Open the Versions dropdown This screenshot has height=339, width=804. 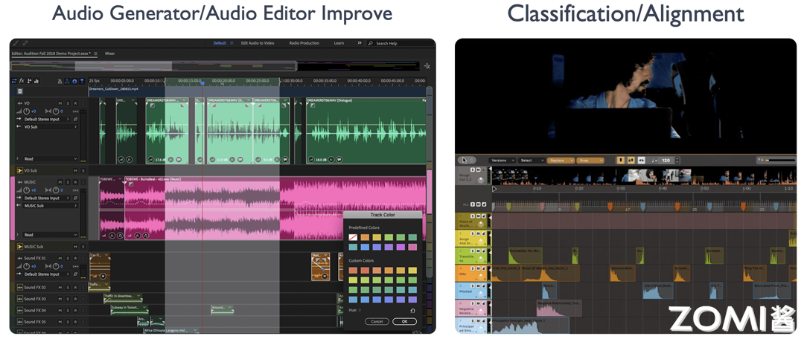[502, 161]
